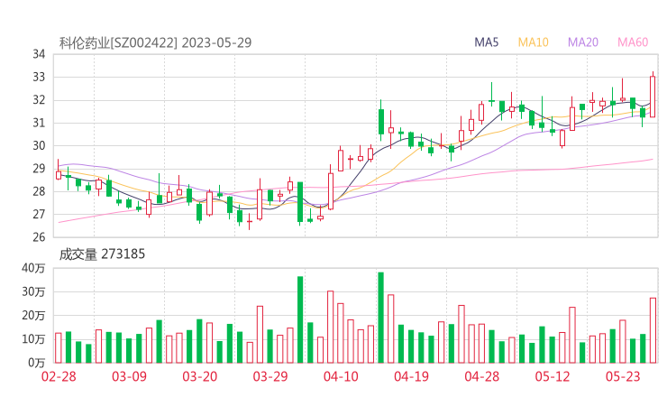Image resolution: width=667 pixels, height=397 pixels.
Task: Click the 04-10 date axis label
Action: point(341,376)
